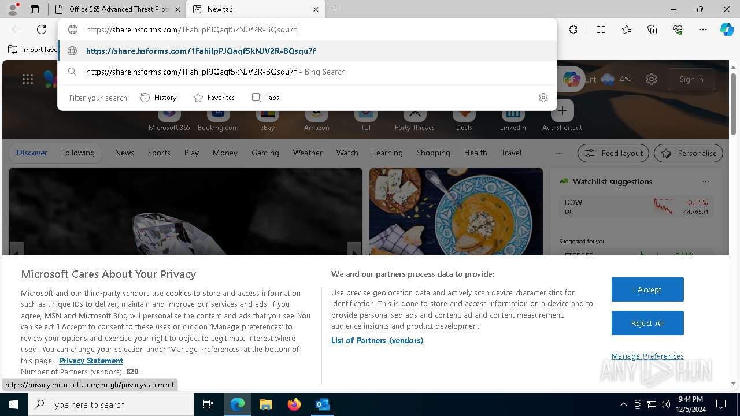Filter search by Tabs
Screen dimensions: 740x416
point(265,98)
